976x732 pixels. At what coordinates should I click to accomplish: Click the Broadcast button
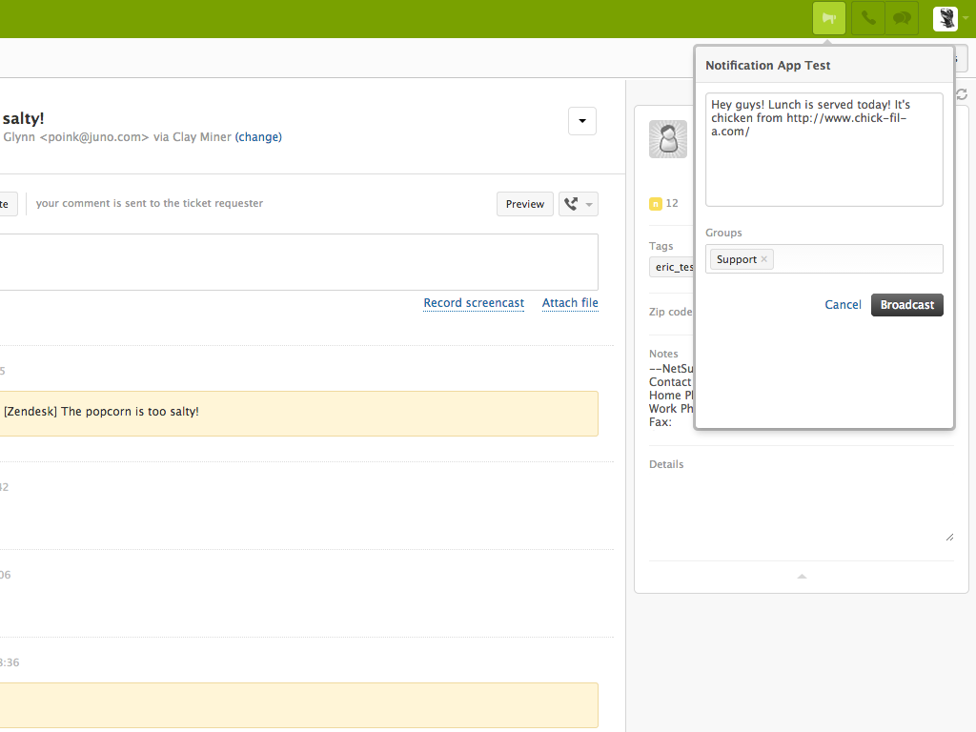pyautogui.click(x=906, y=304)
